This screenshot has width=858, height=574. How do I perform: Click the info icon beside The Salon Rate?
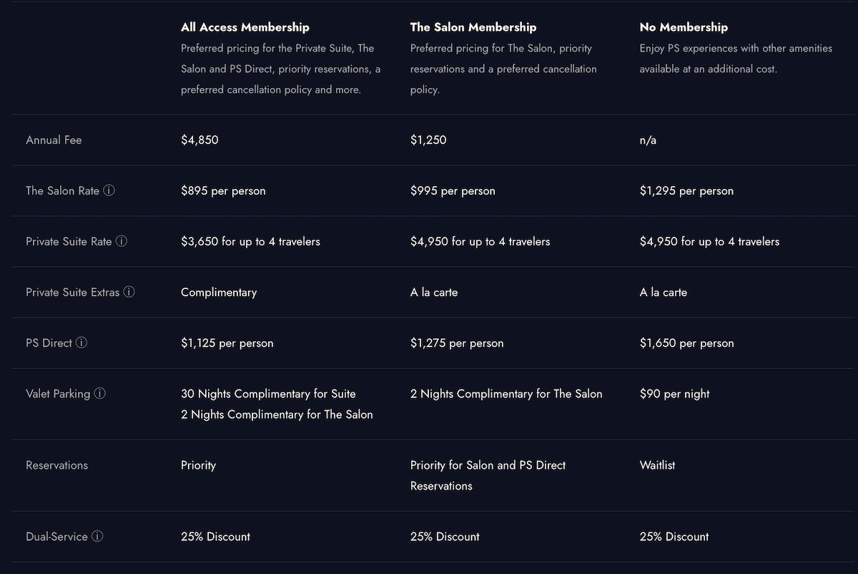click(x=109, y=190)
